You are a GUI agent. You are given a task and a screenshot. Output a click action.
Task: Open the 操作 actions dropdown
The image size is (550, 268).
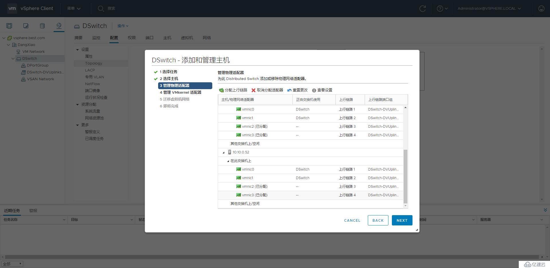123,26
